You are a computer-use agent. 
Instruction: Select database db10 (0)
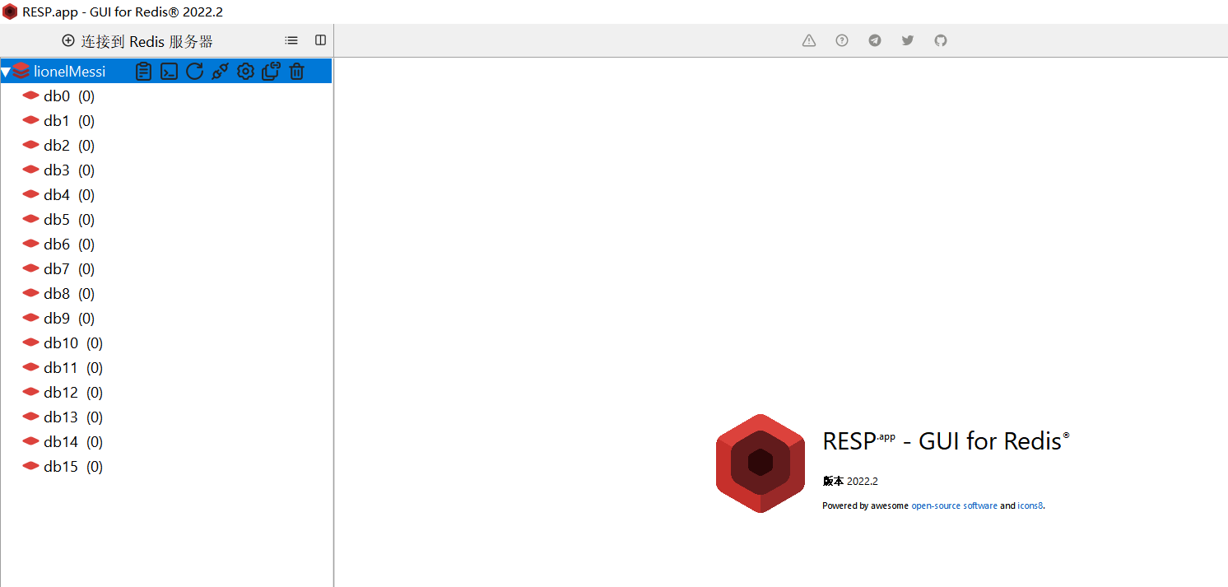click(x=63, y=343)
